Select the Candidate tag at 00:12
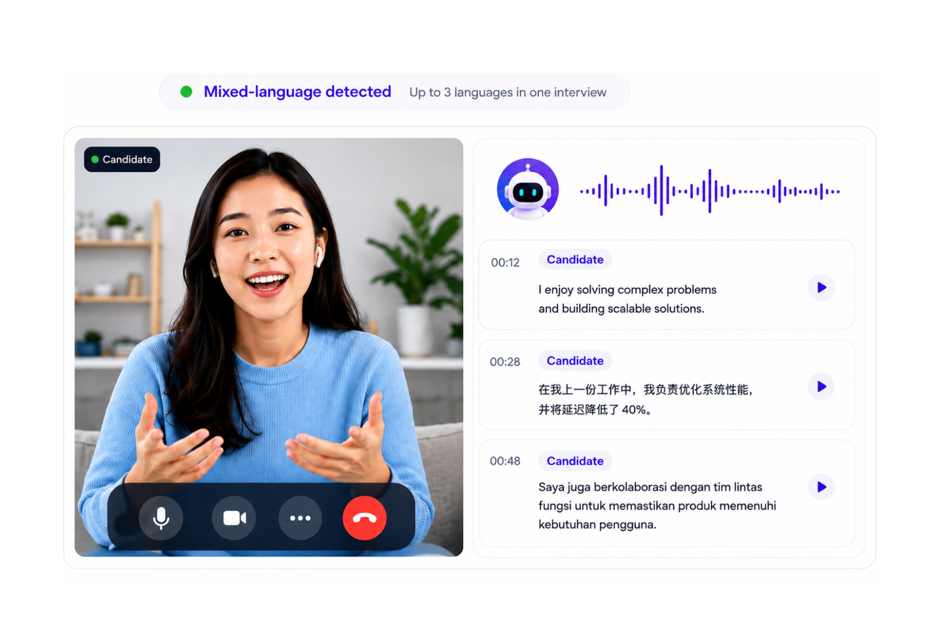This screenshot has width=942, height=643. coord(575,259)
